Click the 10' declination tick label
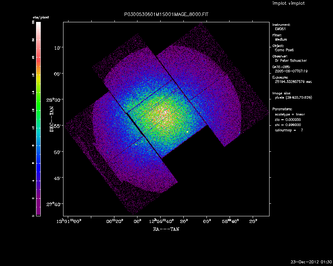 pyautogui.click(x=57, y=48)
